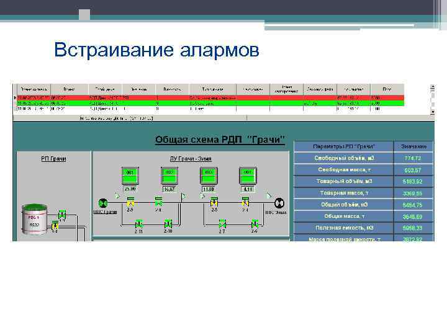The height and width of the screenshot is (335, 447).
Task: Click the value field 16,67
Action: coord(169,189)
